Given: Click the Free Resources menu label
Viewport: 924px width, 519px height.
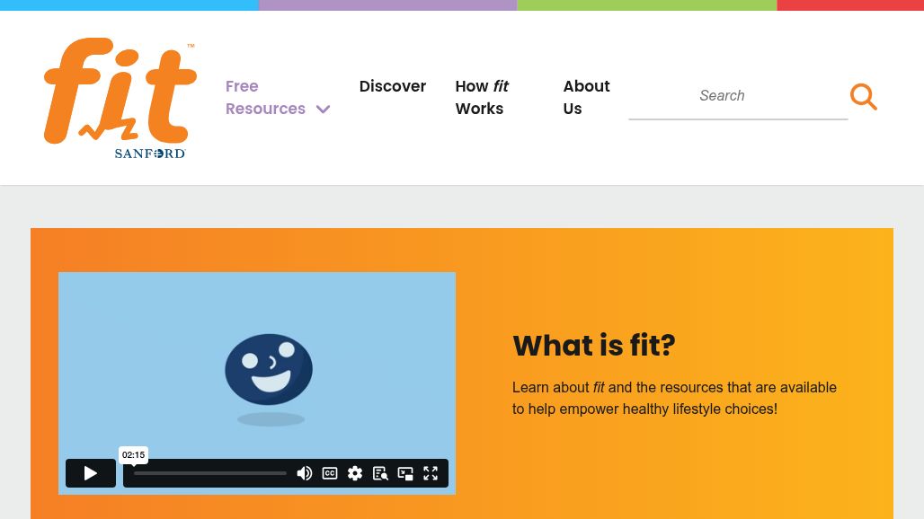Looking at the screenshot, I should click(265, 97).
